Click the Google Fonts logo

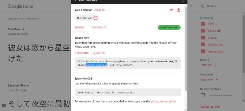click(x=20, y=6)
